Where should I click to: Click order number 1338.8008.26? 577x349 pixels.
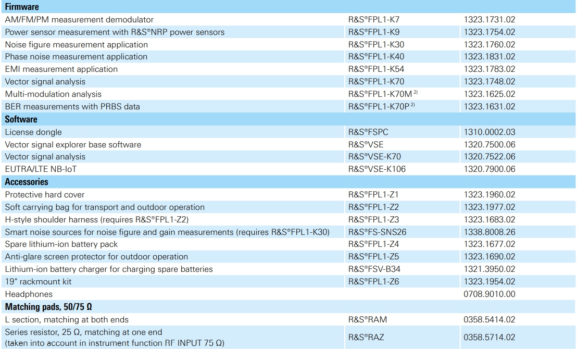point(490,232)
